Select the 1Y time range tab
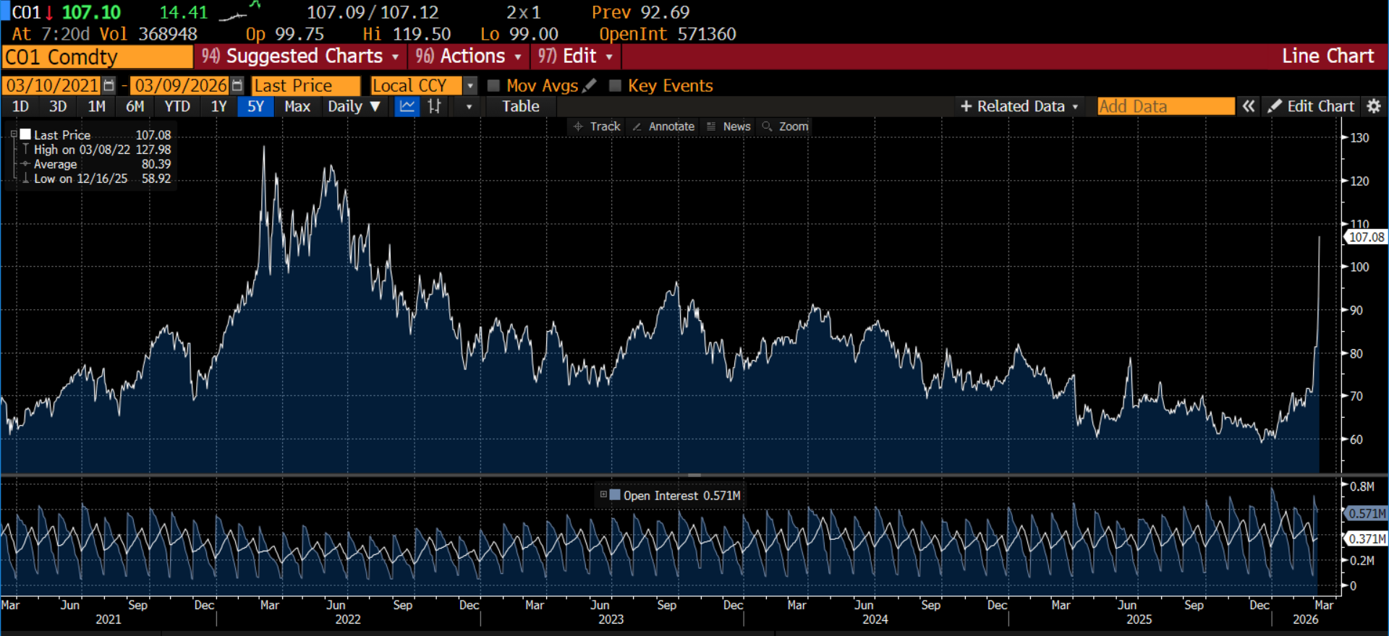Screen dimensions: 1389x636 (x=218, y=107)
